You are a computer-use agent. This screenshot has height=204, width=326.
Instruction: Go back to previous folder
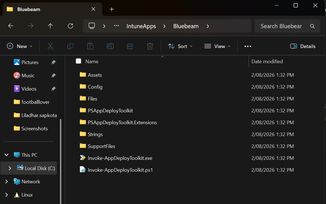coord(10,26)
